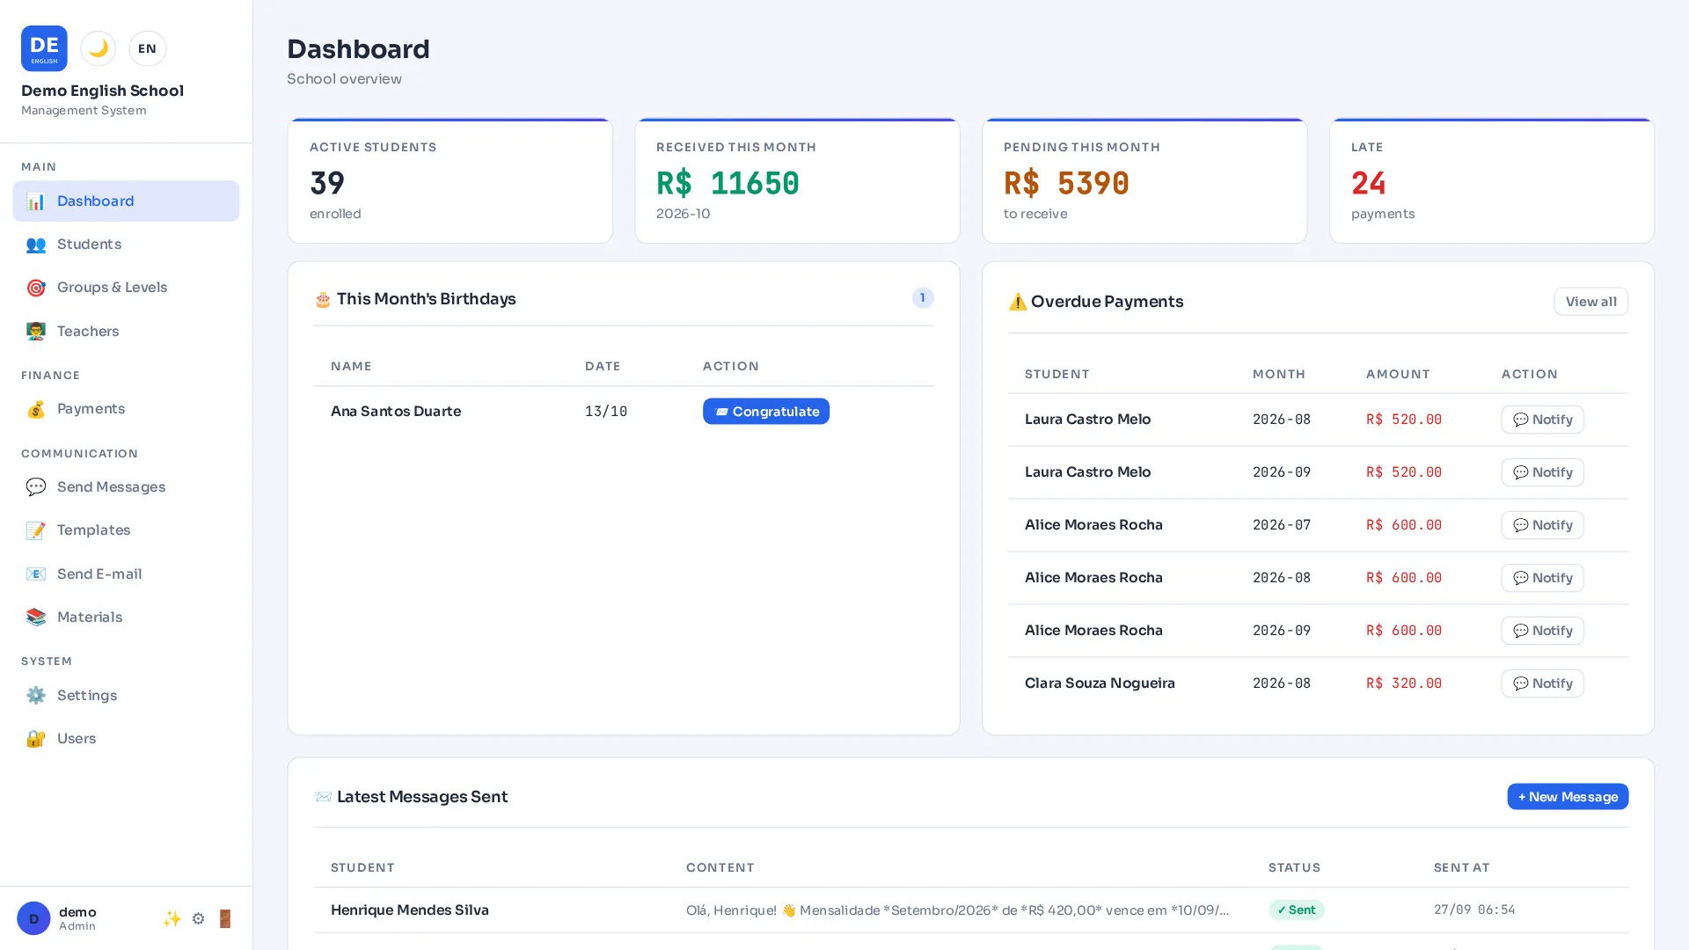Click the Active Students card

450,180
